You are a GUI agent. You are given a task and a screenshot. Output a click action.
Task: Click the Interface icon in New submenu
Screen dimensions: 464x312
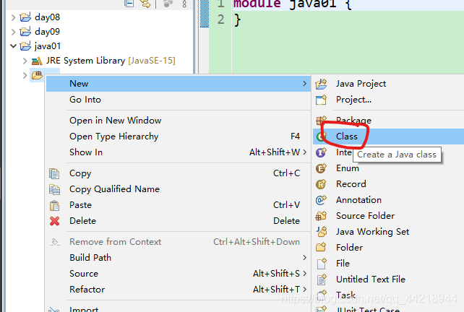click(x=321, y=152)
